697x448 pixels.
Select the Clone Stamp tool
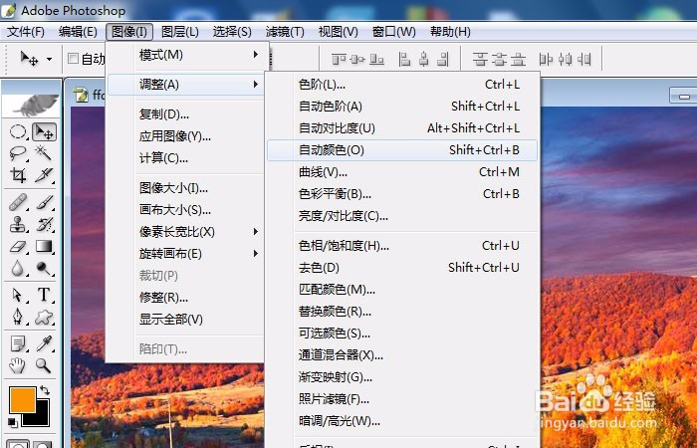click(x=18, y=224)
